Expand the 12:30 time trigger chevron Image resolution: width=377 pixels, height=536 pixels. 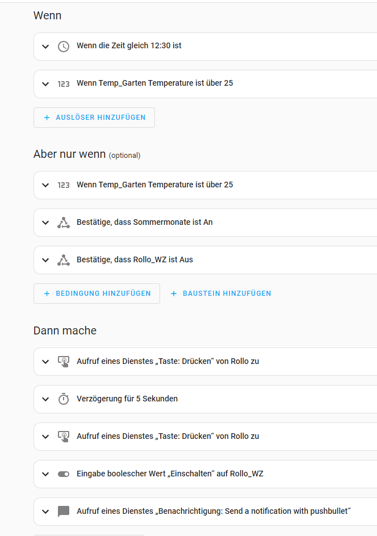click(x=45, y=47)
